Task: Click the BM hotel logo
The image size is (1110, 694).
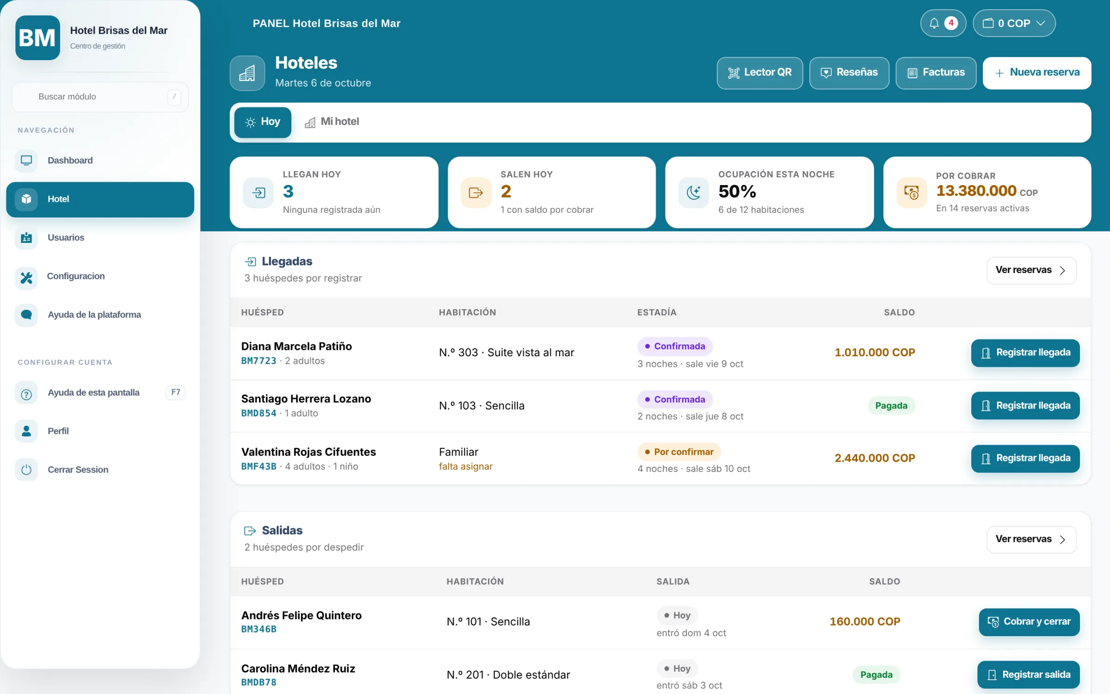Action: click(x=37, y=38)
